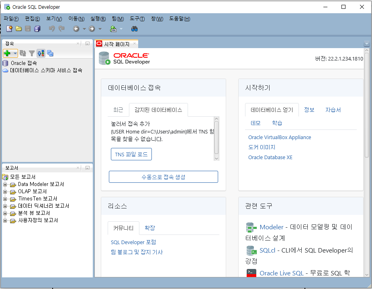The image size is (372, 289).
Task: Open the Oracle VirtualBox Appliance link
Action: (280, 137)
